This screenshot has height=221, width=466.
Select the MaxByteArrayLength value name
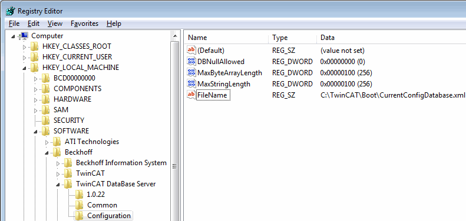pos(230,73)
